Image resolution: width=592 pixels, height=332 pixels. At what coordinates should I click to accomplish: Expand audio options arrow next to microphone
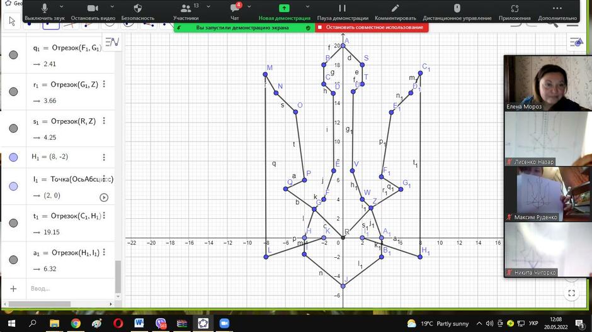[x=62, y=7]
